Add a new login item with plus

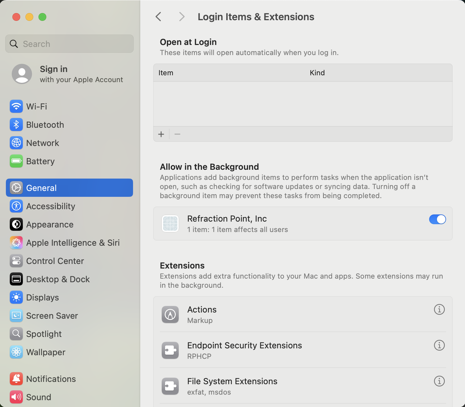[161, 134]
